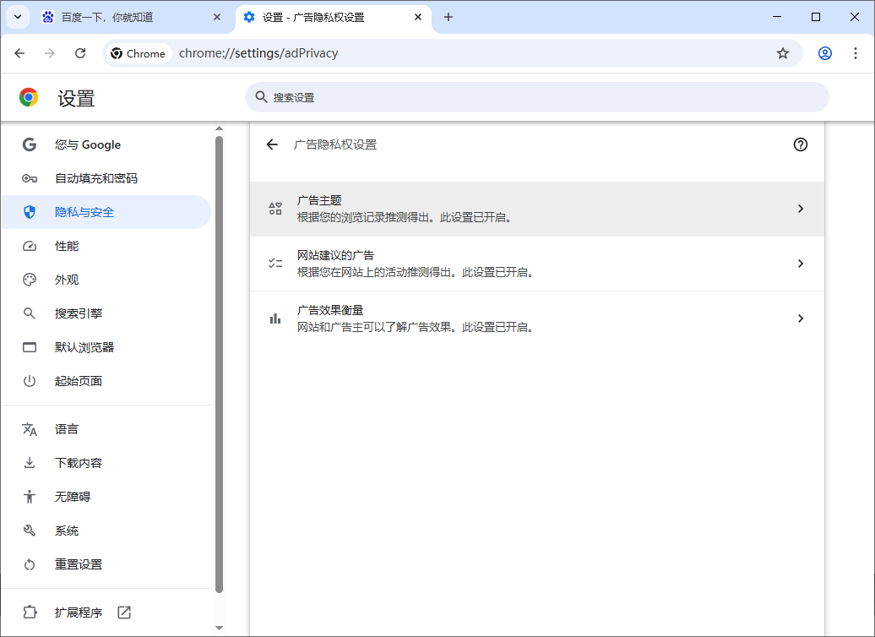This screenshot has height=637, width=875.
Task: Select the 默认浏览器 sidebar icon
Action: coord(29,346)
